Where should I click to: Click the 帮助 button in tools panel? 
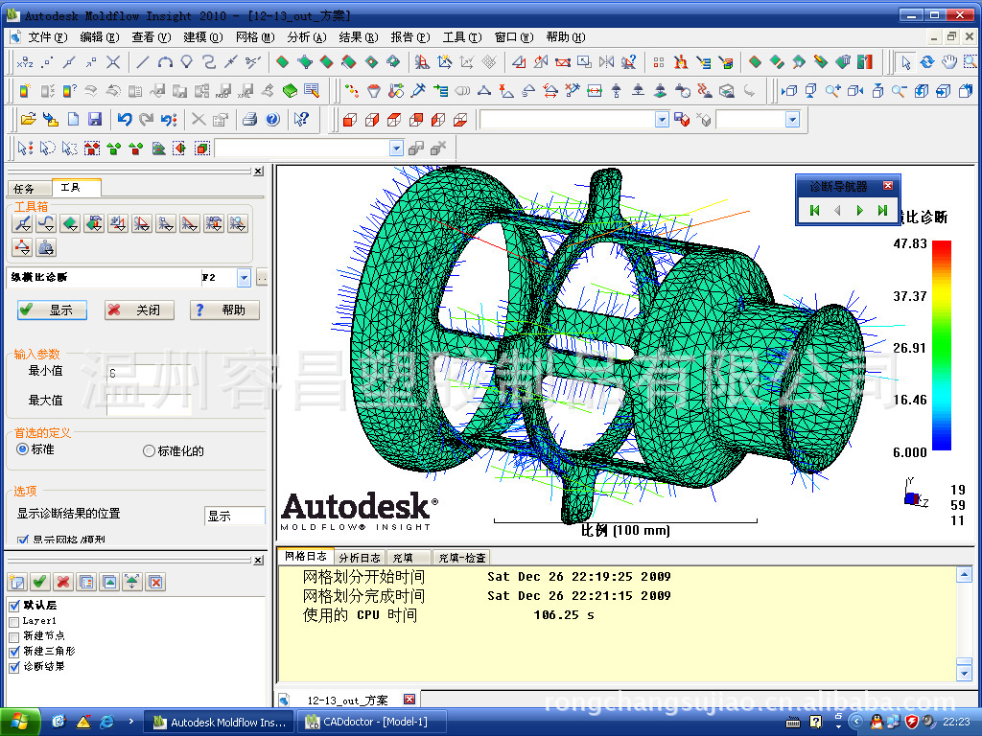pyautogui.click(x=224, y=310)
